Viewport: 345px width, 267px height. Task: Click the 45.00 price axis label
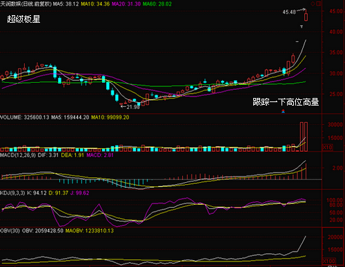coord(336,11)
